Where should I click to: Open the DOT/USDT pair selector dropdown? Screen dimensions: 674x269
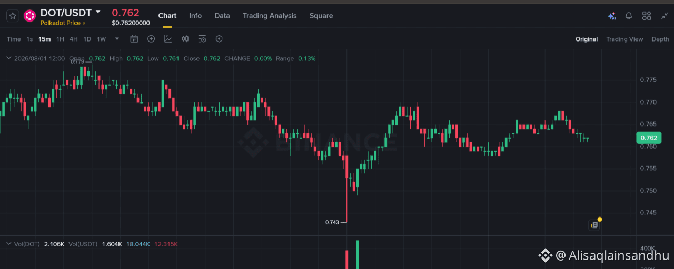(x=98, y=12)
